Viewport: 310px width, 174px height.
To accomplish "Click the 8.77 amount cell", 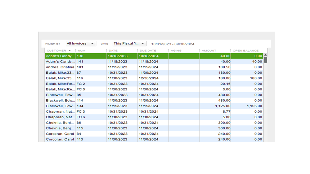I will pyautogui.click(x=215, y=111).
